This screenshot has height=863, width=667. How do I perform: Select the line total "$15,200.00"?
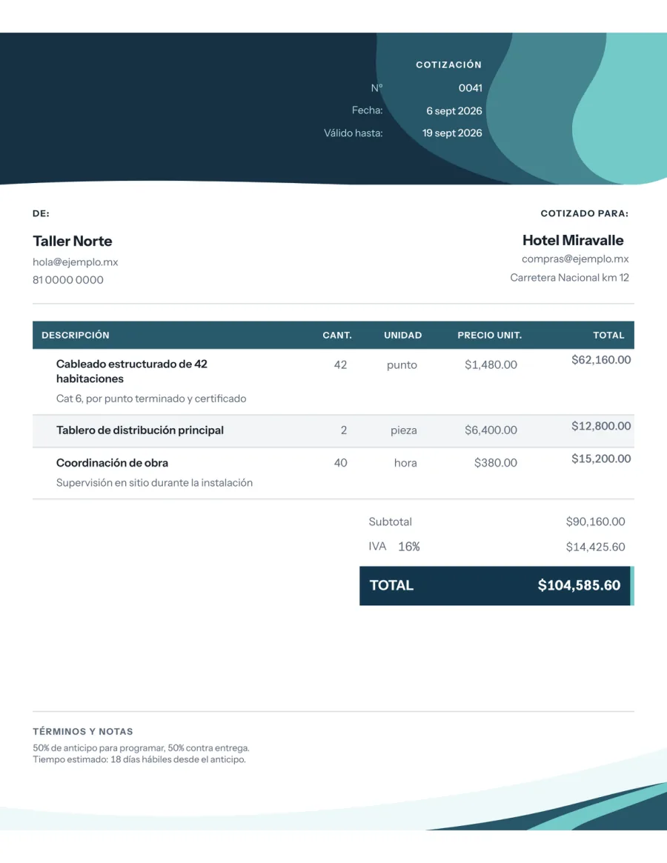click(x=601, y=459)
